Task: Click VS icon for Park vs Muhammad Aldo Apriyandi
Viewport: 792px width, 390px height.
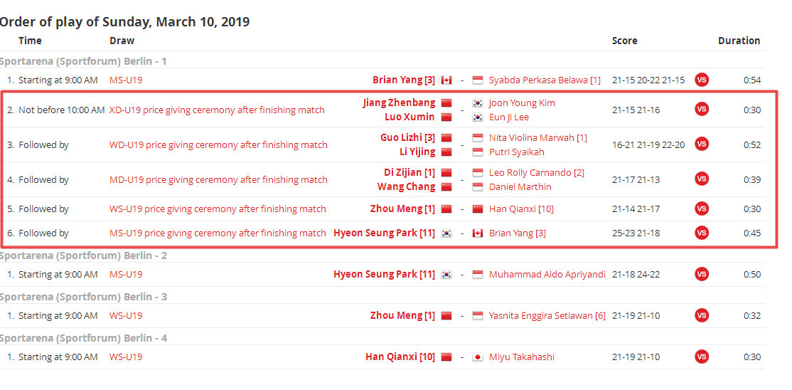Action: coord(701,274)
